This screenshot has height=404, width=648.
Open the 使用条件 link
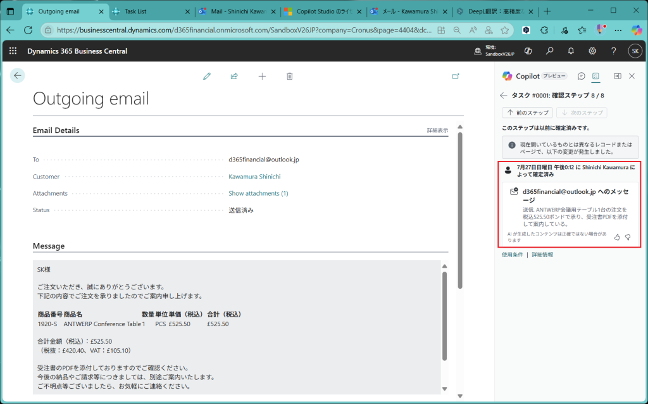point(513,255)
